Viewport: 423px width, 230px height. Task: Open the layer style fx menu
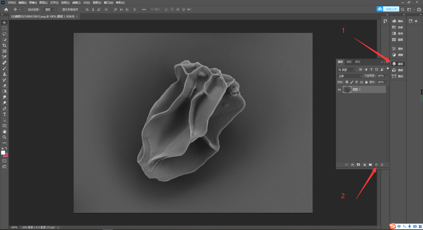pyautogui.click(x=352, y=165)
